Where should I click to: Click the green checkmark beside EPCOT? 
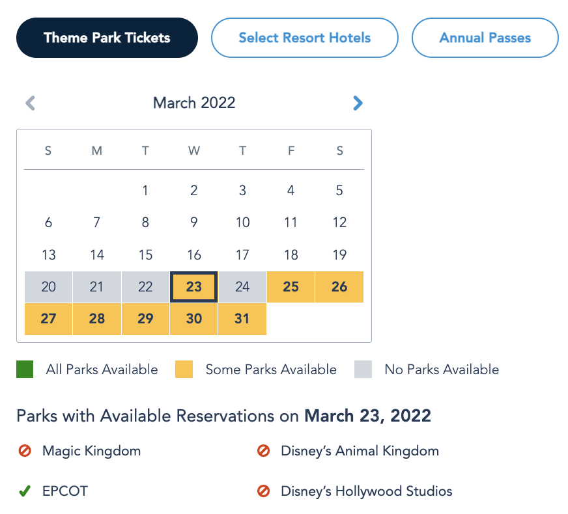(x=25, y=491)
